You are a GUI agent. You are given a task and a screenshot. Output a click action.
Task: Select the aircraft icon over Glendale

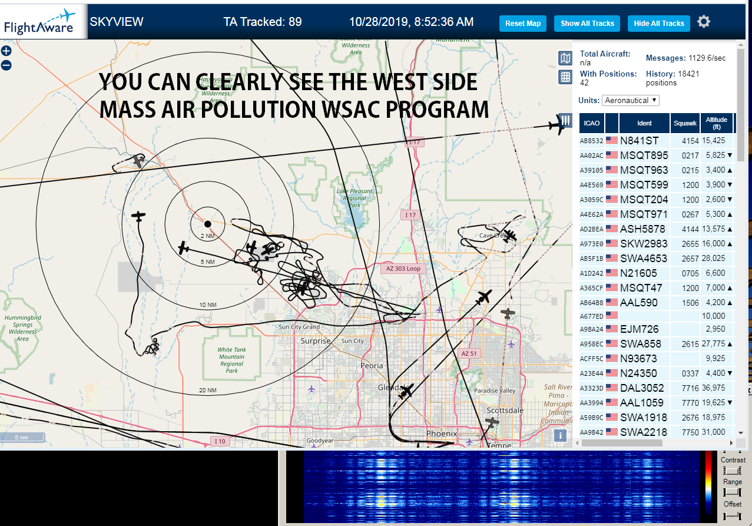point(406,391)
